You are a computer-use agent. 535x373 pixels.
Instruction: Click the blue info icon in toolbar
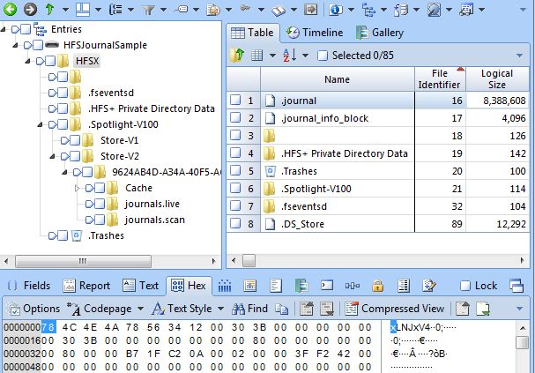336,10
